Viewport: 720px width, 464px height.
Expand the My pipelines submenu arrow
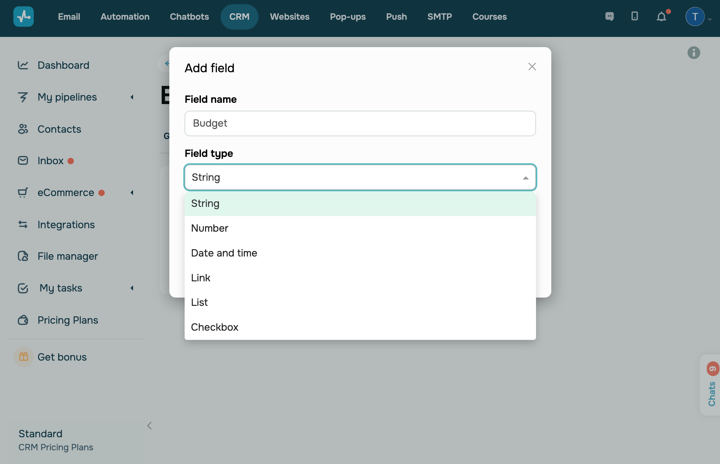pos(132,97)
